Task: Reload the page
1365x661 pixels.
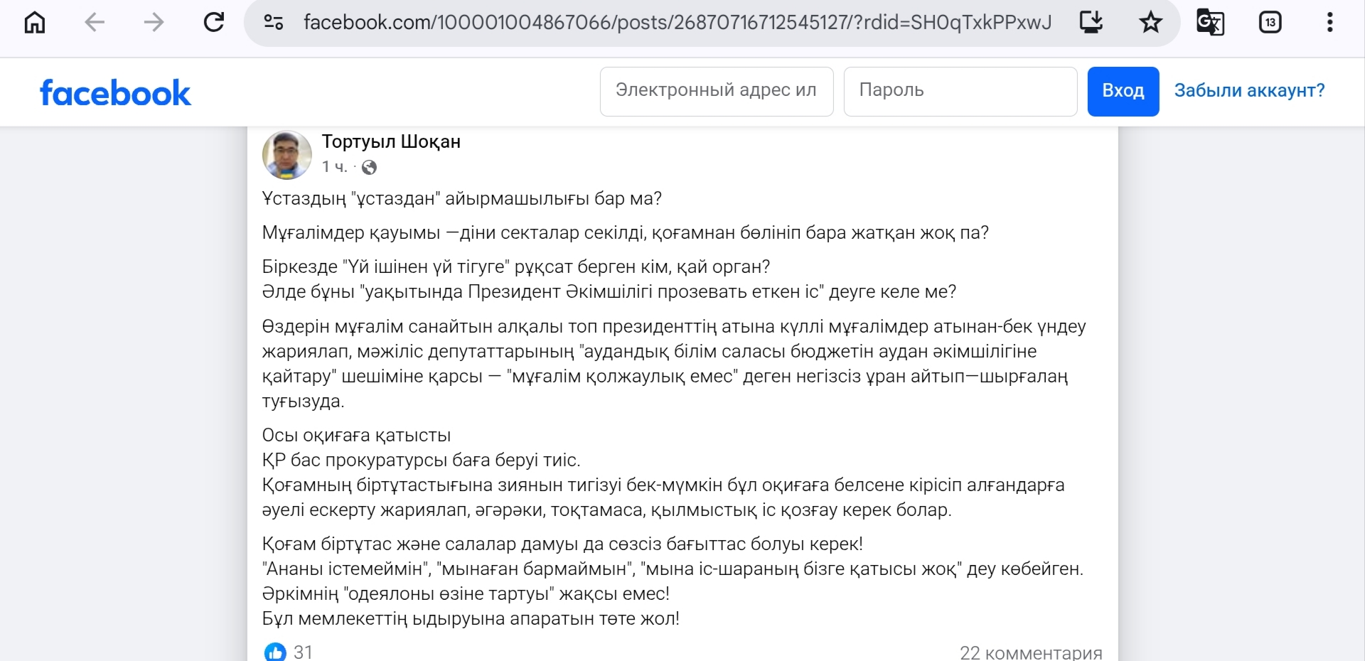Action: (213, 23)
